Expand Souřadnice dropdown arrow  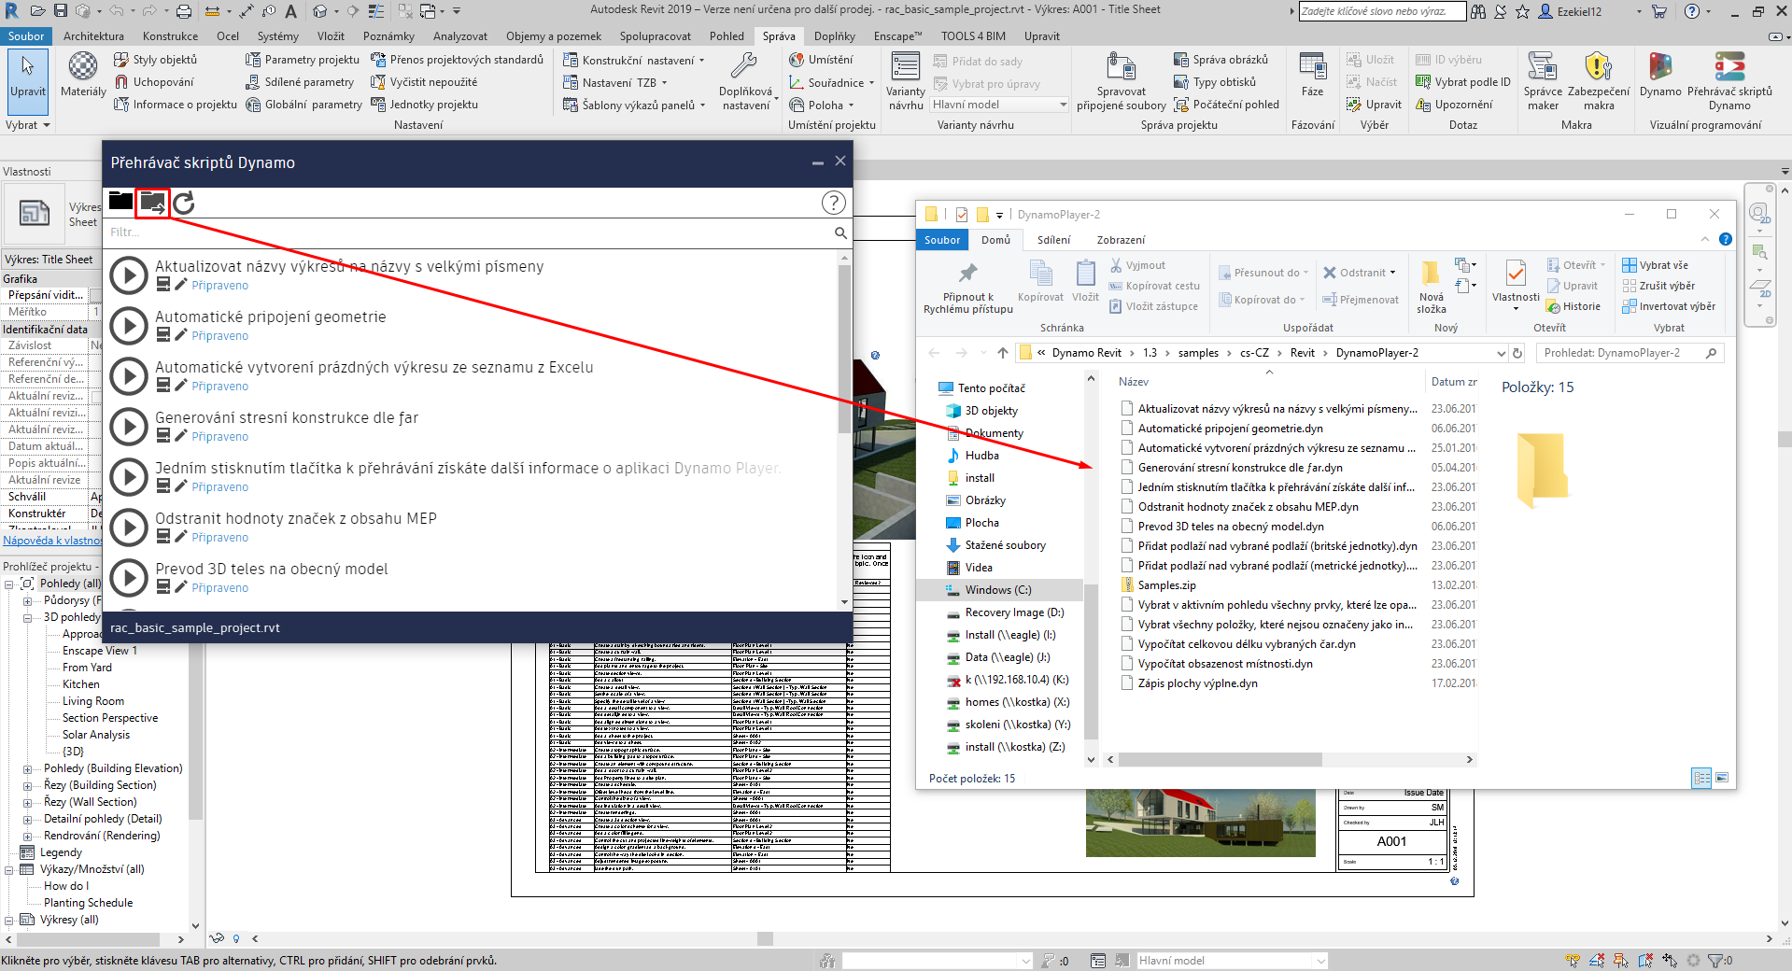(x=871, y=83)
